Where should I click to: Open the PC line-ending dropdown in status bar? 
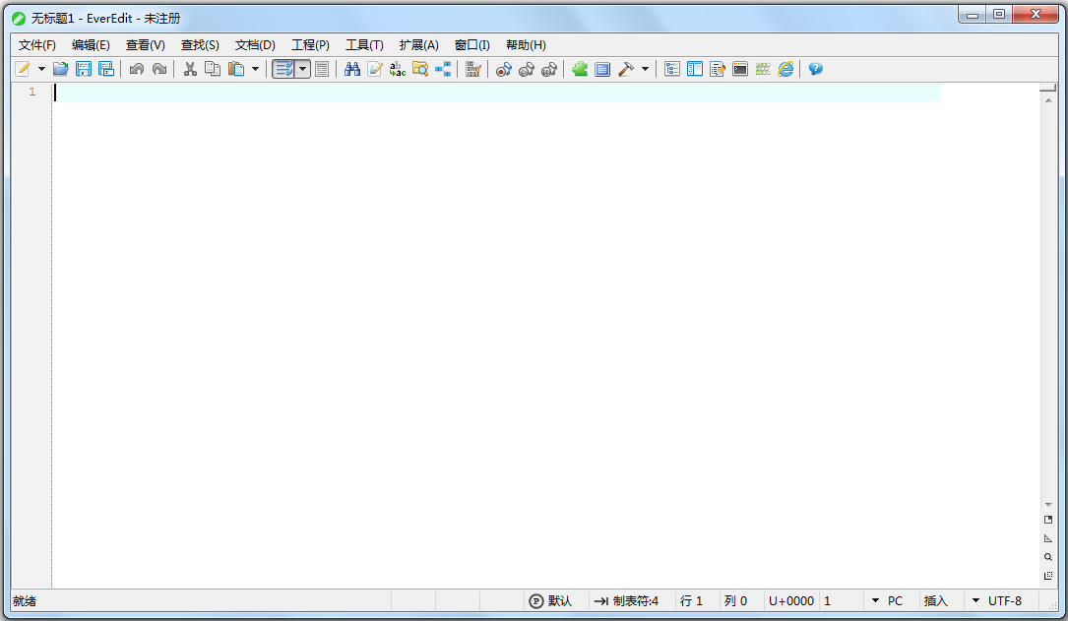pyautogui.click(x=887, y=600)
